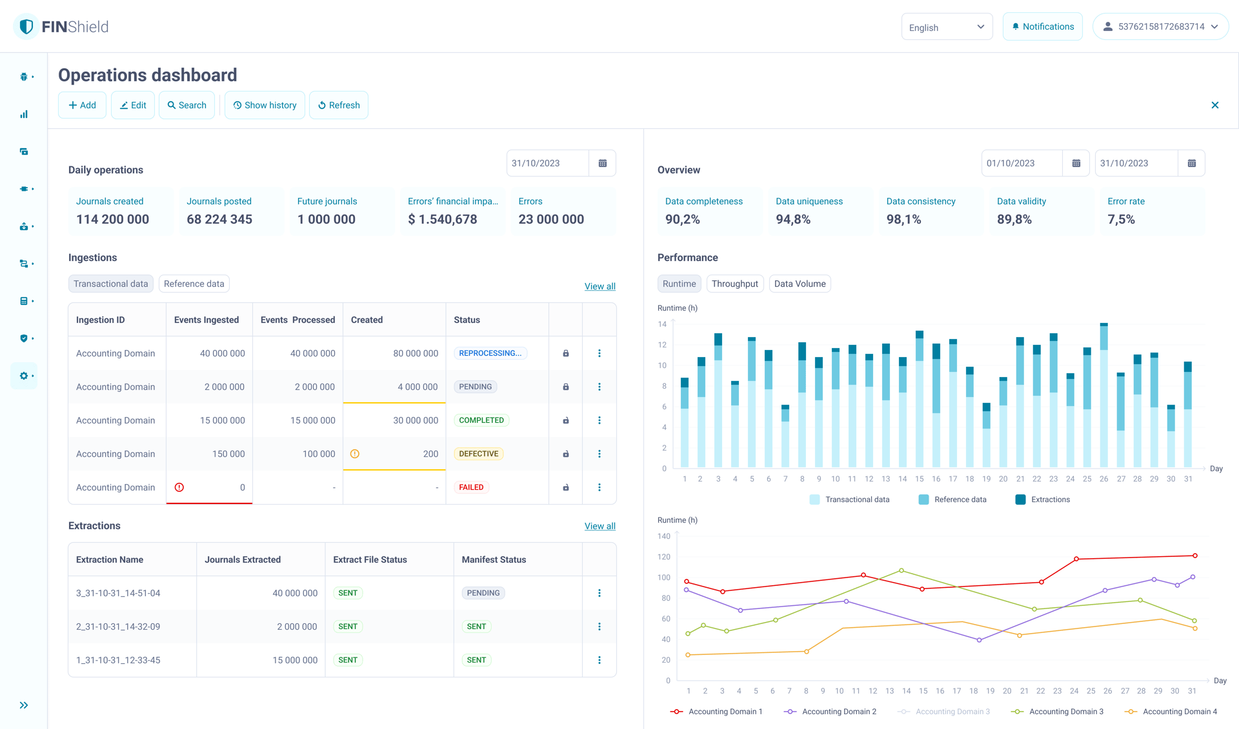The width and height of the screenshot is (1239, 729).
Task: Click the plug connector sidebar icon
Action: pyautogui.click(x=24, y=189)
